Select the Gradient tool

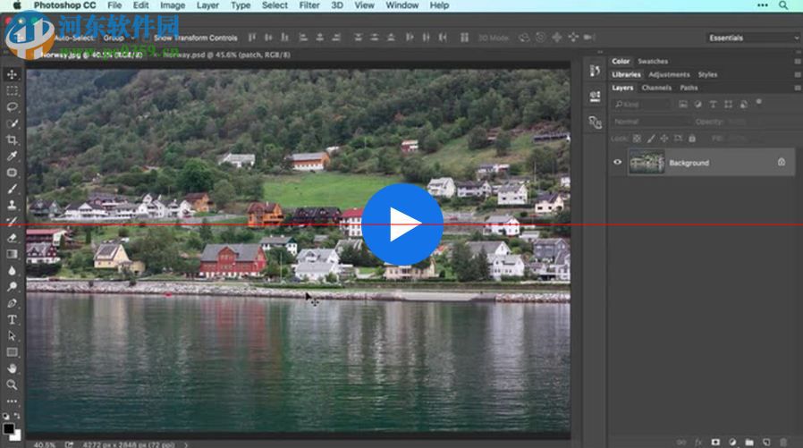(12, 254)
